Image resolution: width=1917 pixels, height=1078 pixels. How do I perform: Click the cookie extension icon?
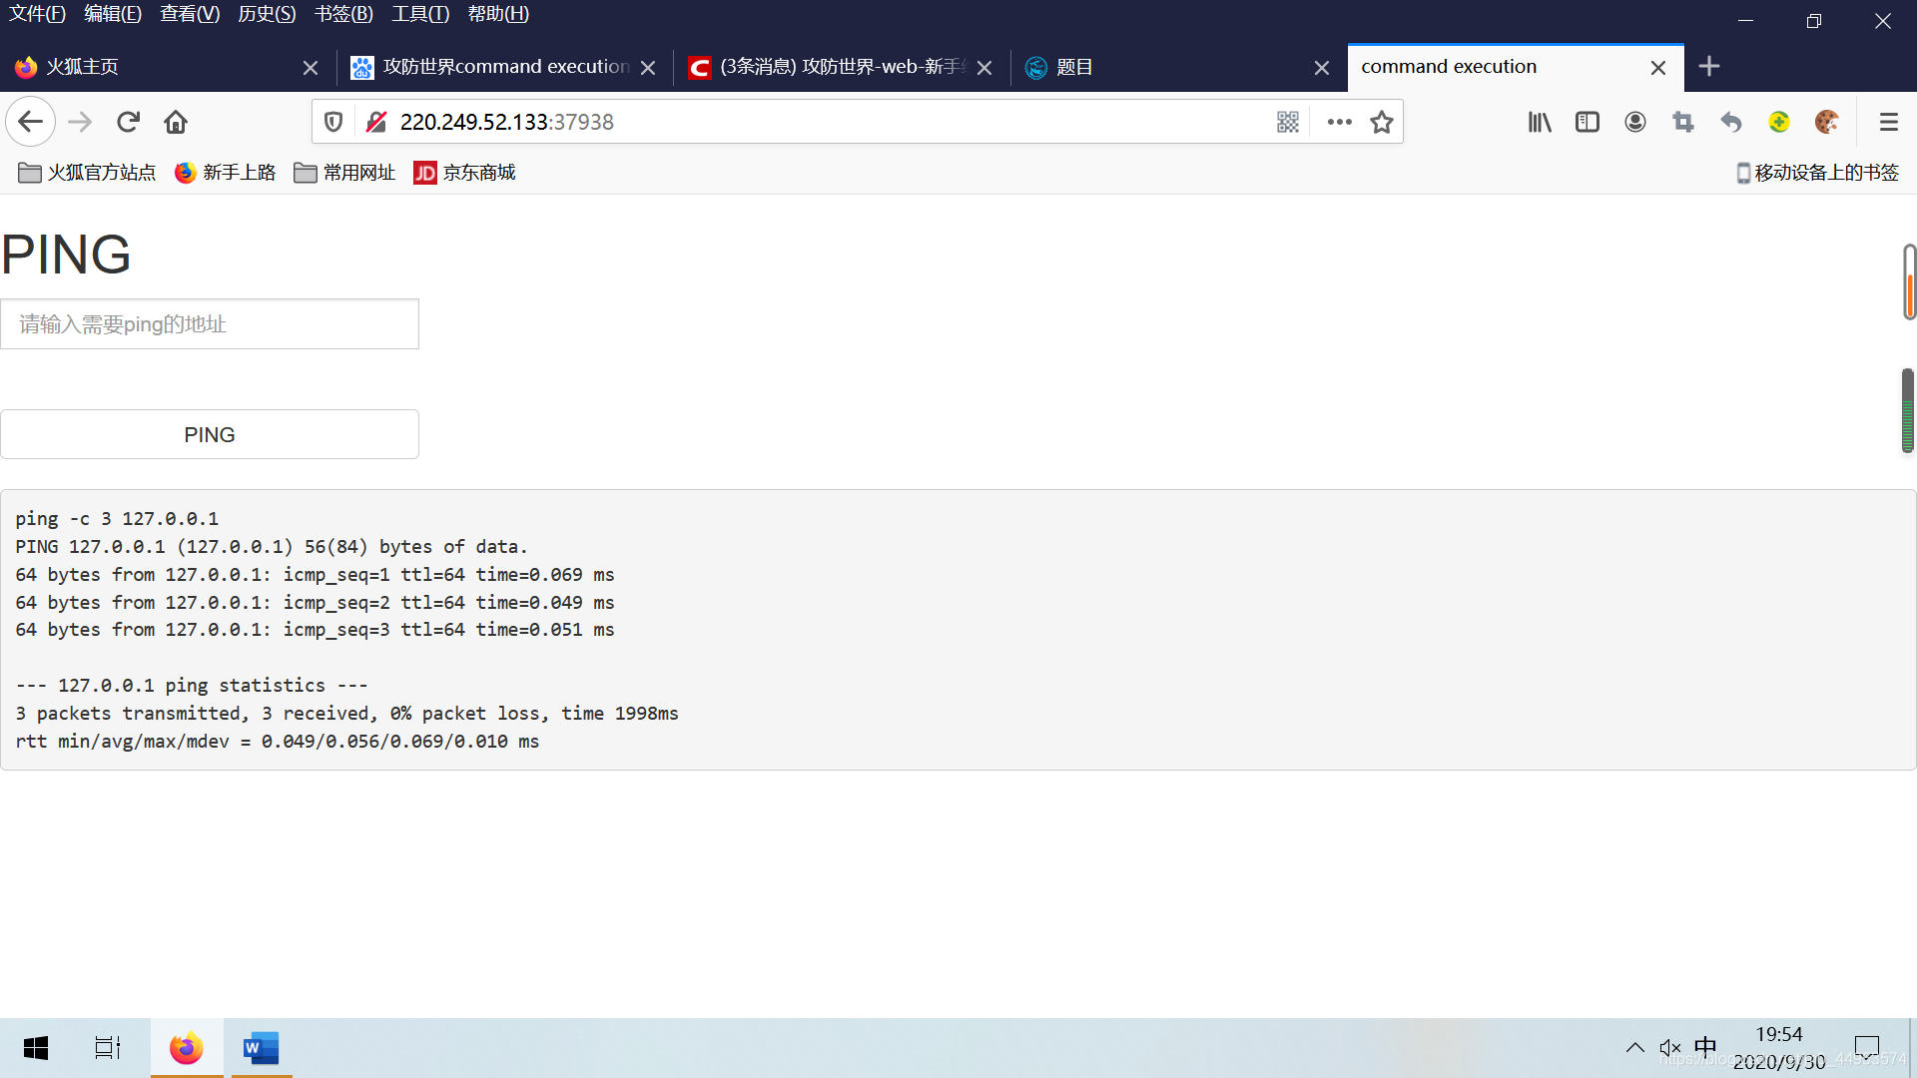pyautogui.click(x=1827, y=121)
